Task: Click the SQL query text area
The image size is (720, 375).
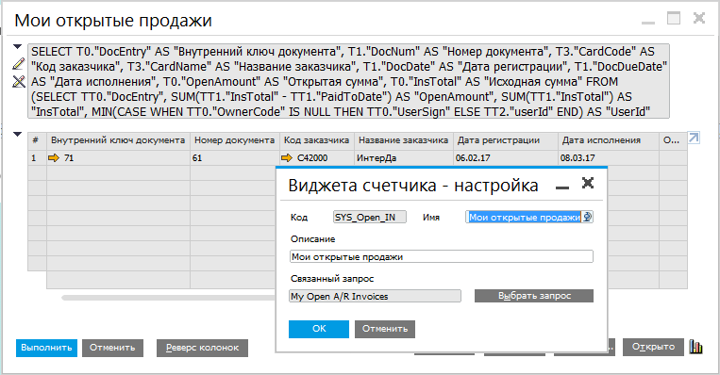Action: tap(348, 81)
